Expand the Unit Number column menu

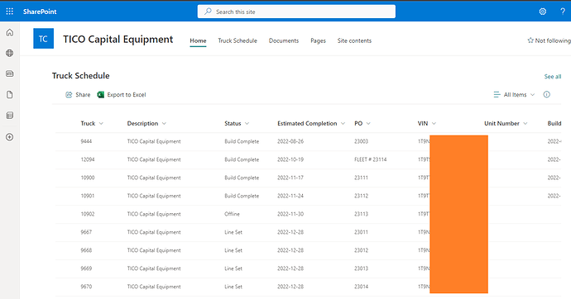click(x=506, y=124)
